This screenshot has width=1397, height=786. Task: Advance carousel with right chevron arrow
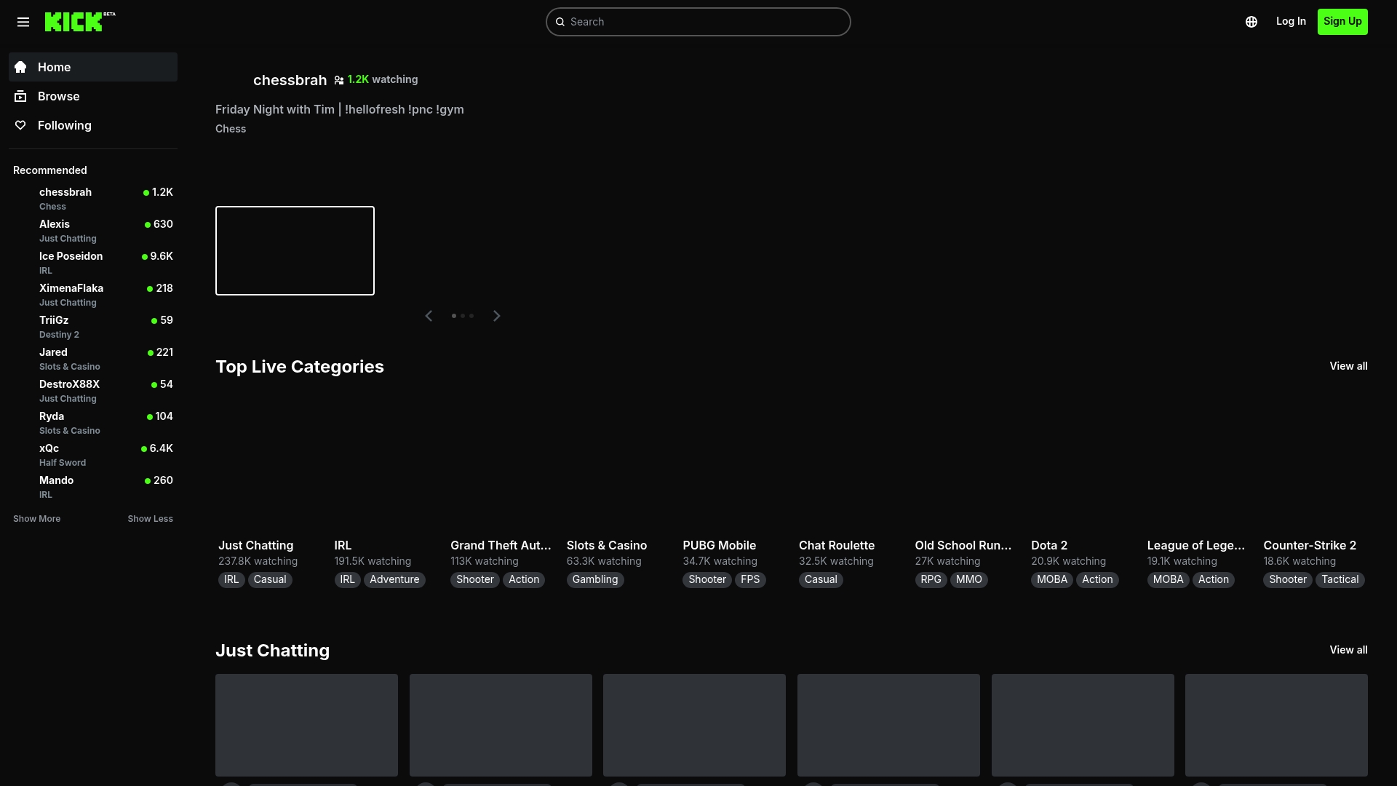point(495,316)
